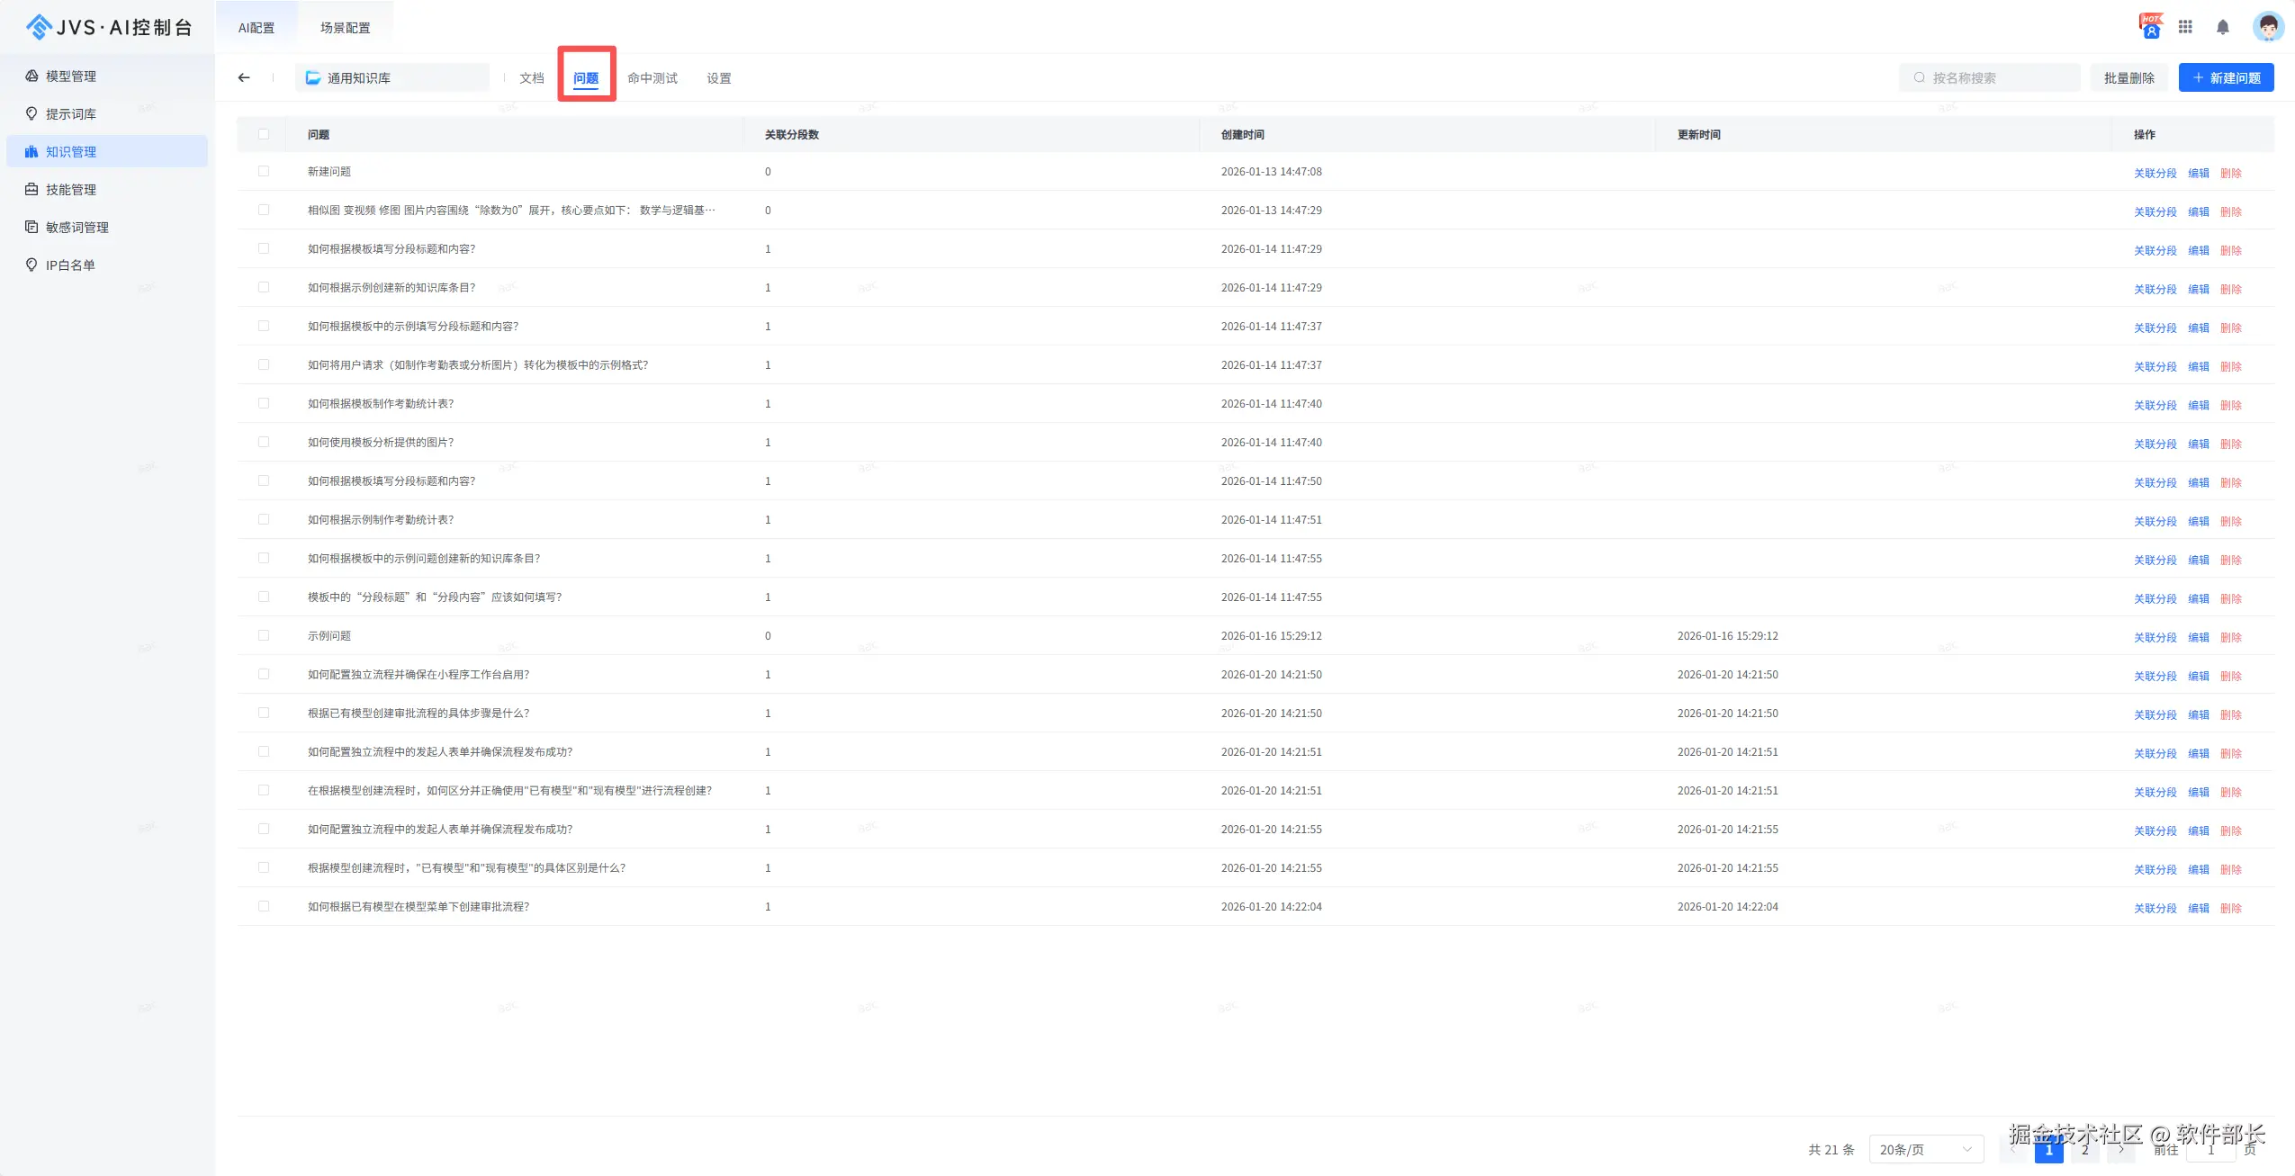2295x1176 pixels.
Task: Click 批量删除 button
Action: click(2128, 77)
